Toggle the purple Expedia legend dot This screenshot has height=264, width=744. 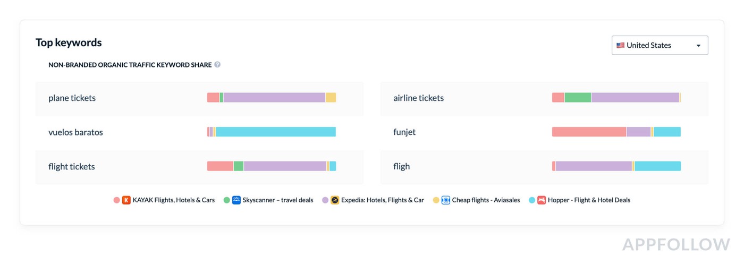coord(325,200)
